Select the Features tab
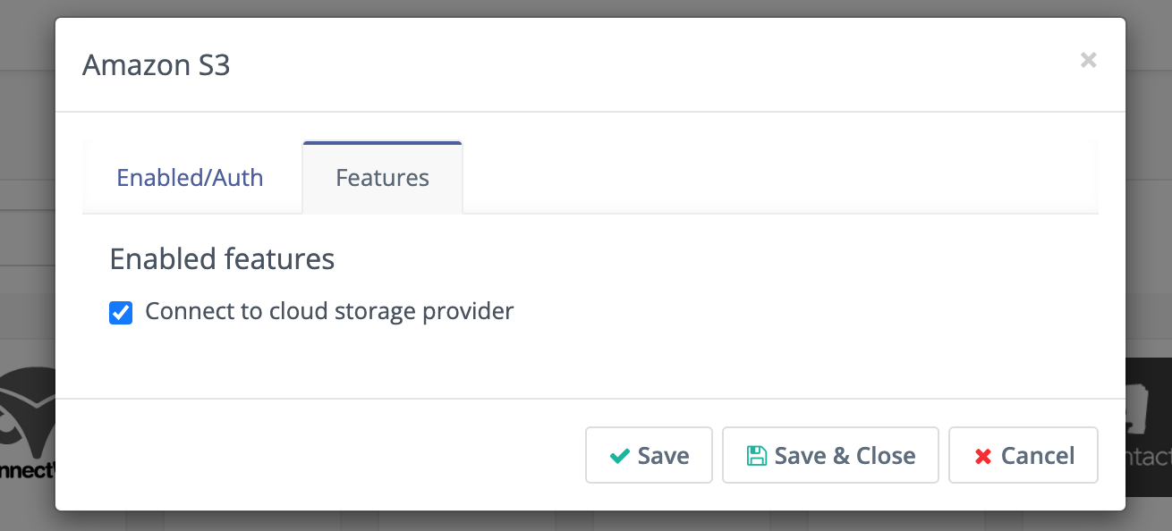1172x531 pixels. (382, 177)
